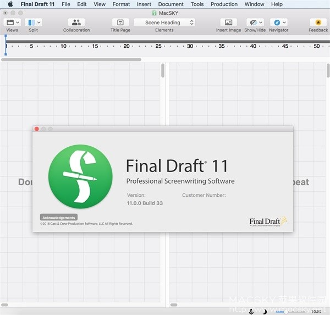
Task: Expand the Navigator dropdown arrow
Action: pos(284,23)
